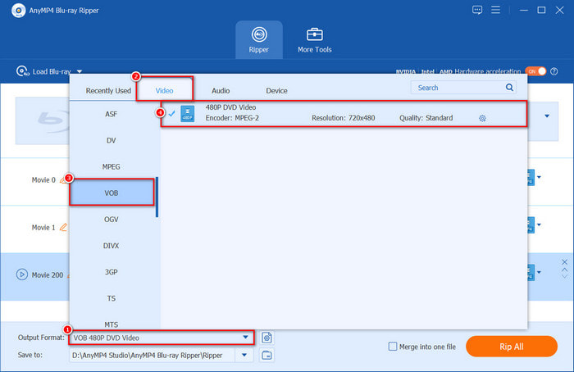This screenshot has height=372, width=574.
Task: Click the custom profile settings icon
Action: tap(266, 338)
